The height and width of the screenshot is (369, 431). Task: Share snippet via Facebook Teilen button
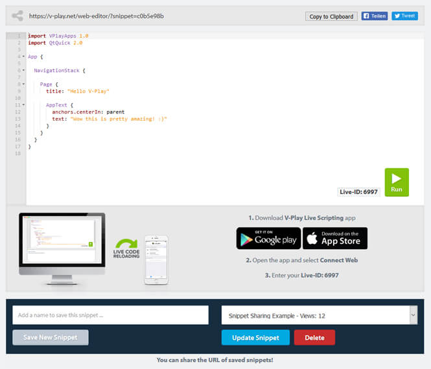coord(375,16)
